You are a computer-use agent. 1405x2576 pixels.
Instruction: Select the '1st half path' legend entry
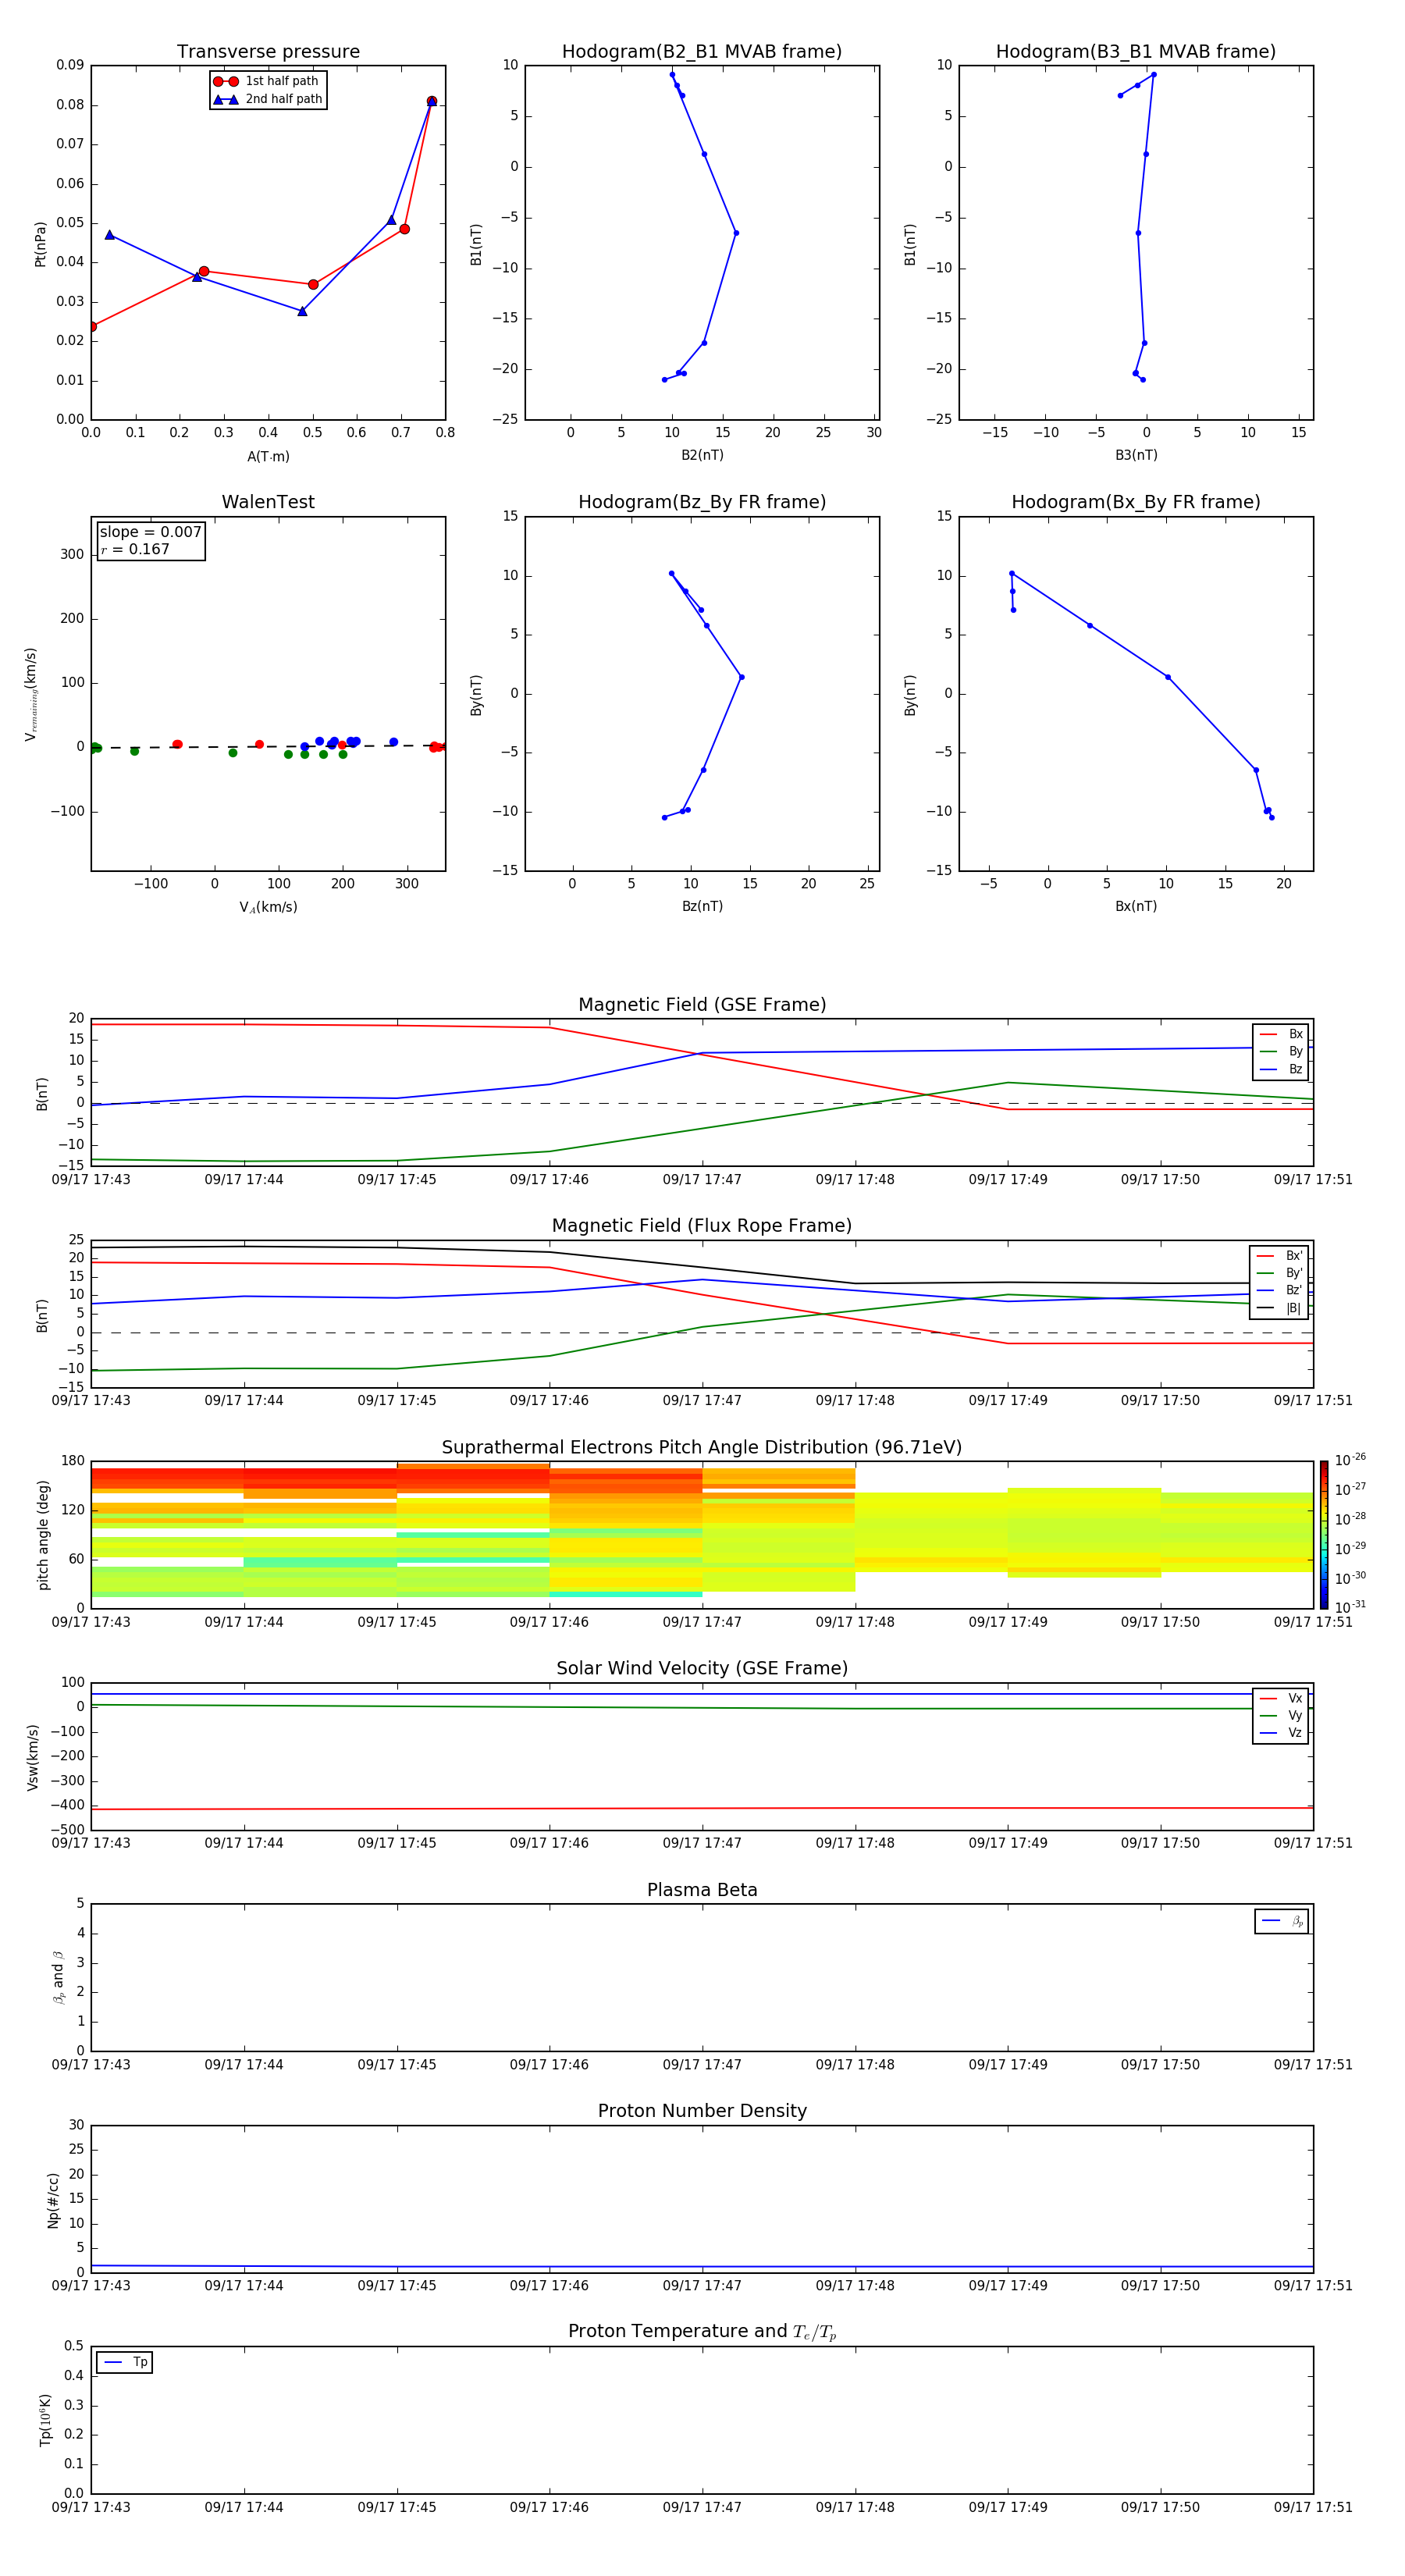coord(267,81)
